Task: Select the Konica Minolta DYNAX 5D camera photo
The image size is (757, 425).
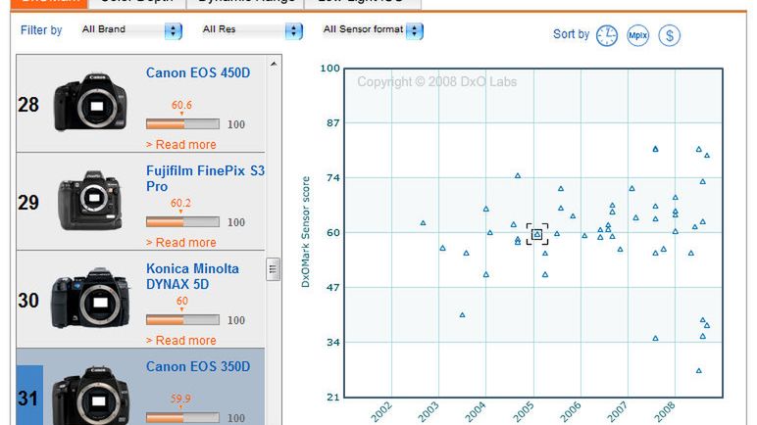Action: (x=91, y=299)
